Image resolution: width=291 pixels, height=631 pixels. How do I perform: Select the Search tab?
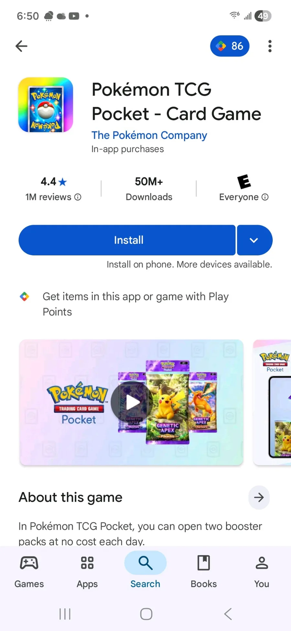(x=145, y=571)
